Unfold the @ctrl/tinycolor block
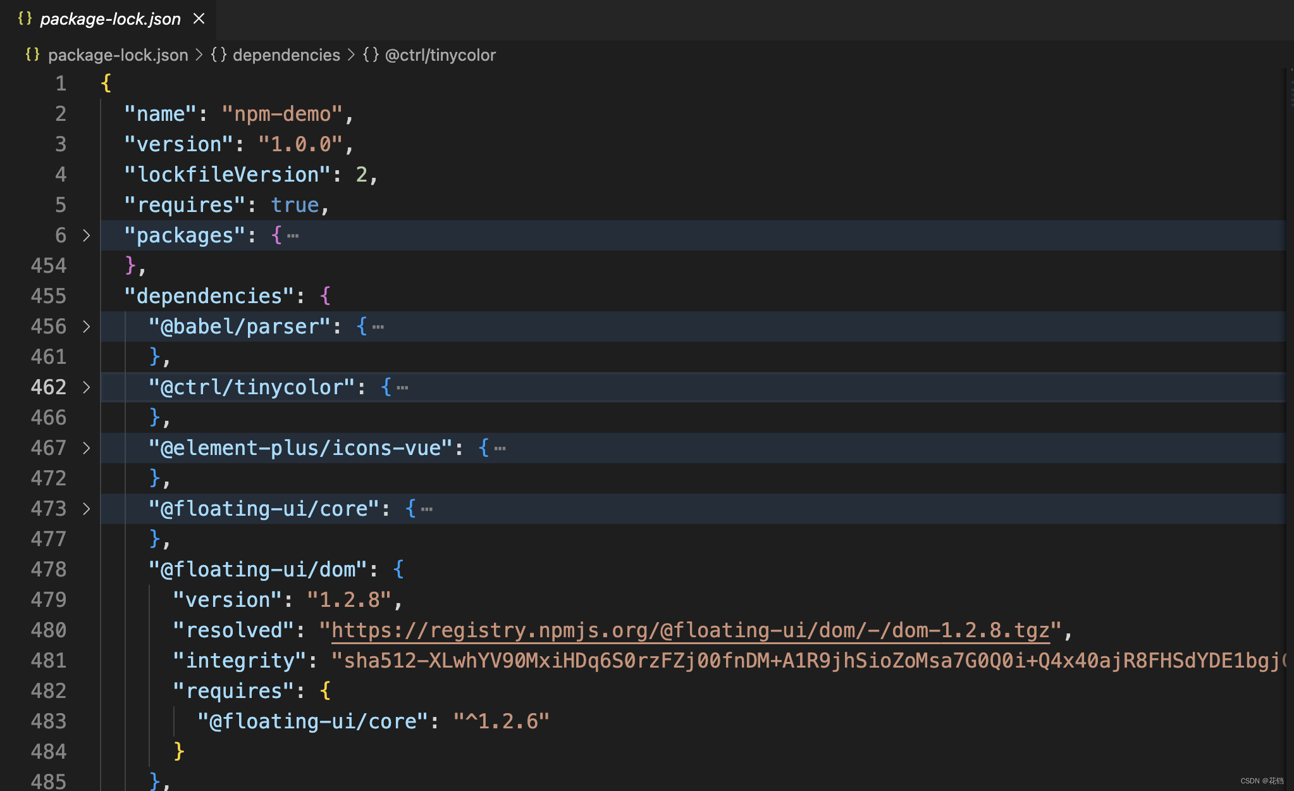1294x791 pixels. tap(87, 387)
